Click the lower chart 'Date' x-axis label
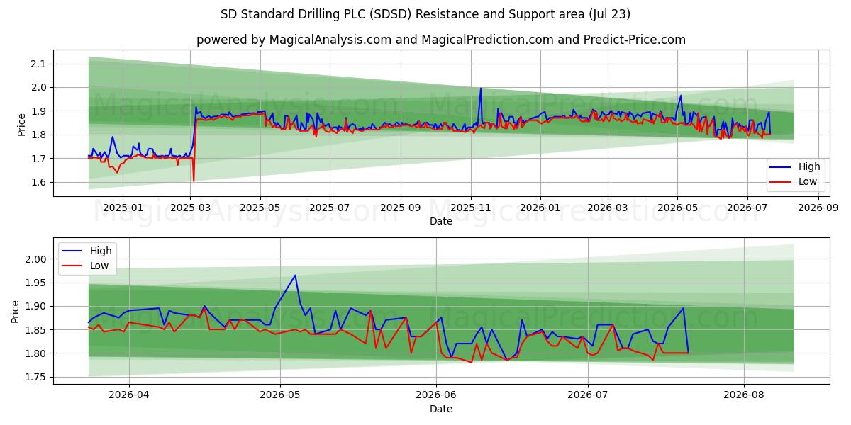 [441, 409]
